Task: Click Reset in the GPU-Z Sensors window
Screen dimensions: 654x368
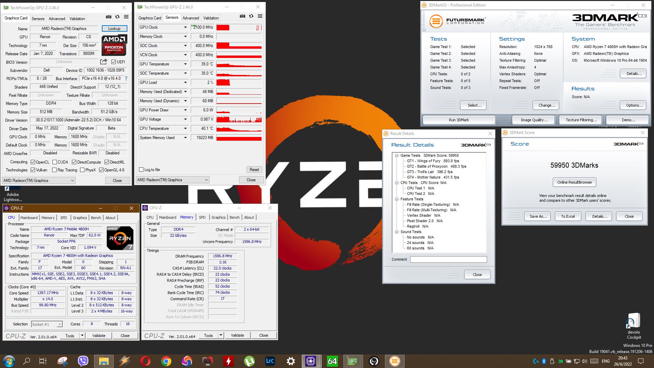Action: [254, 170]
